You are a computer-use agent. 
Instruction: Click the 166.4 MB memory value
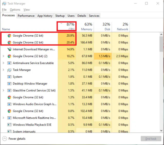pos(86,43)
